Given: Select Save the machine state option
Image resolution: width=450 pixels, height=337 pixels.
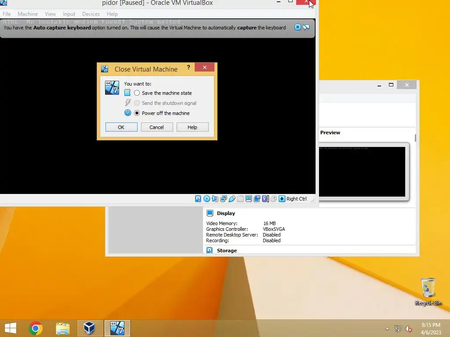Looking at the screenshot, I should point(163,93).
